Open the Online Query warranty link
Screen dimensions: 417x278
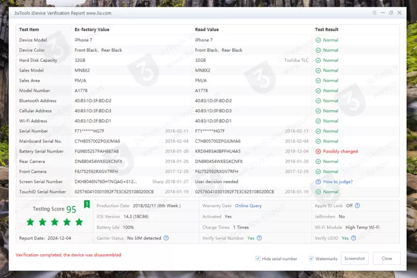pos(248,206)
